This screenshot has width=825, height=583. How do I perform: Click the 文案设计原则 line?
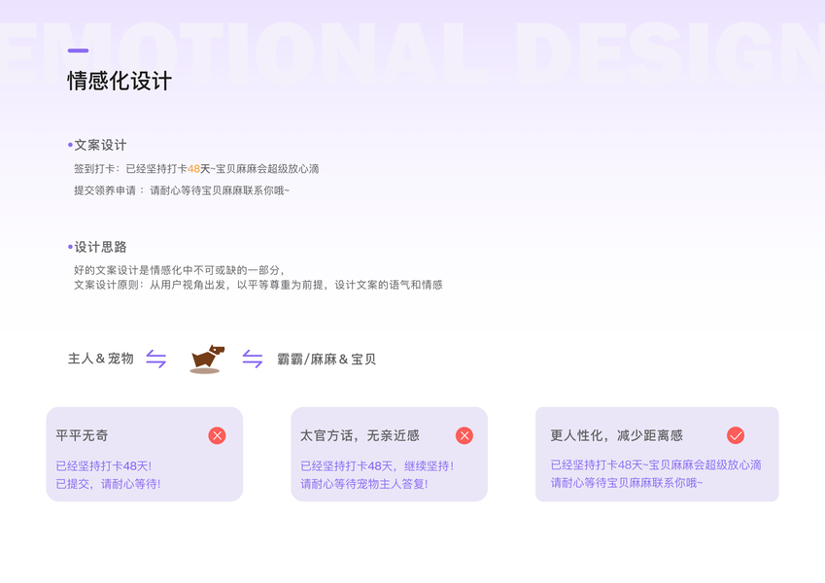tap(258, 286)
